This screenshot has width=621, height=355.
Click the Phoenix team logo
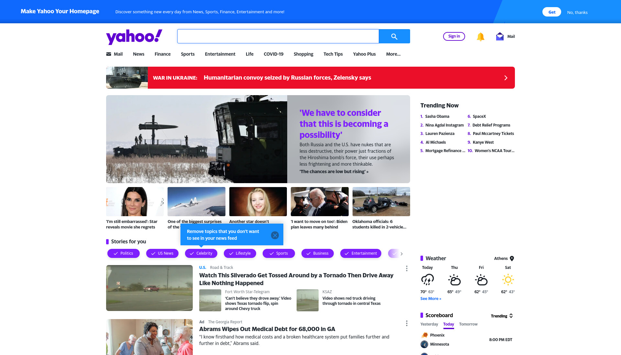pos(424,335)
